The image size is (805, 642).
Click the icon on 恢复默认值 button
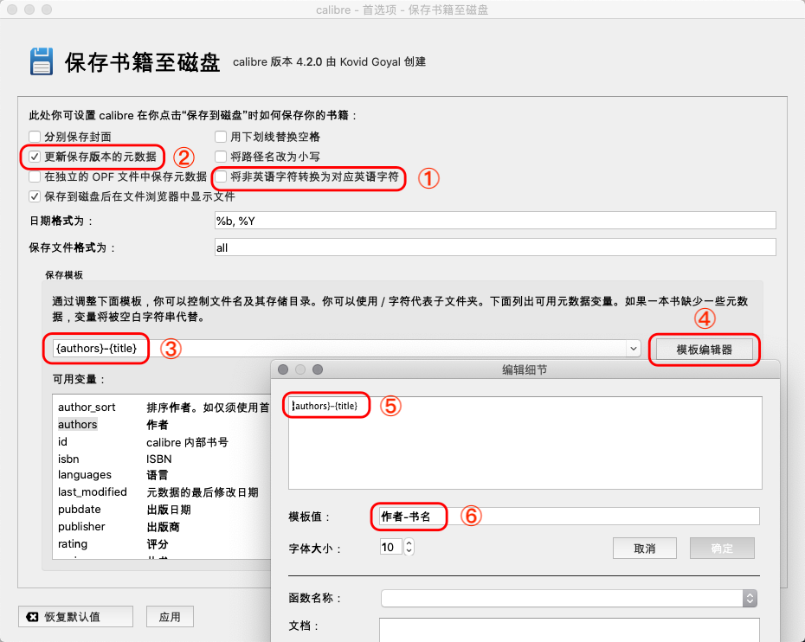tap(32, 617)
